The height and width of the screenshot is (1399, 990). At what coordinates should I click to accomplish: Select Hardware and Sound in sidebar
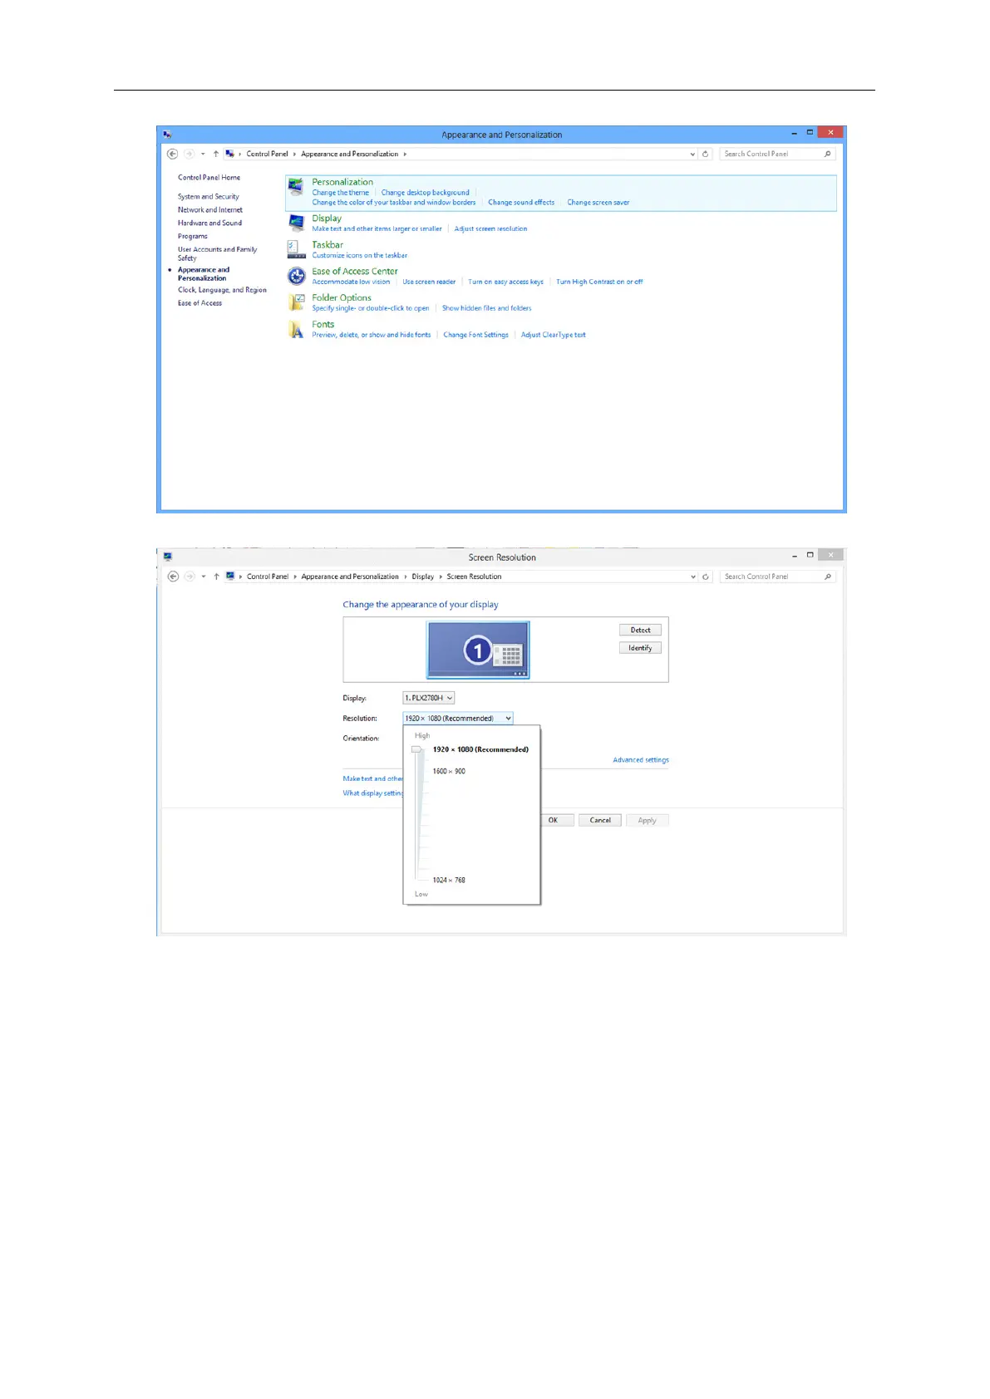(209, 223)
